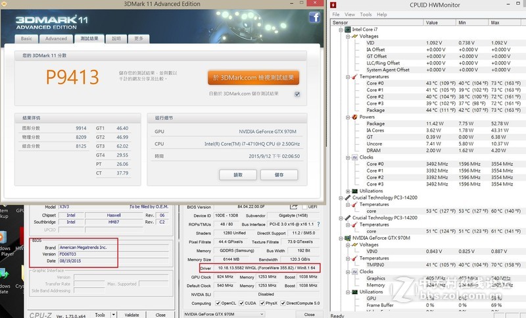Screen dimensions: 526x318
Task: Collapse the Intel Core i7 Clocks node
Action: (348, 157)
